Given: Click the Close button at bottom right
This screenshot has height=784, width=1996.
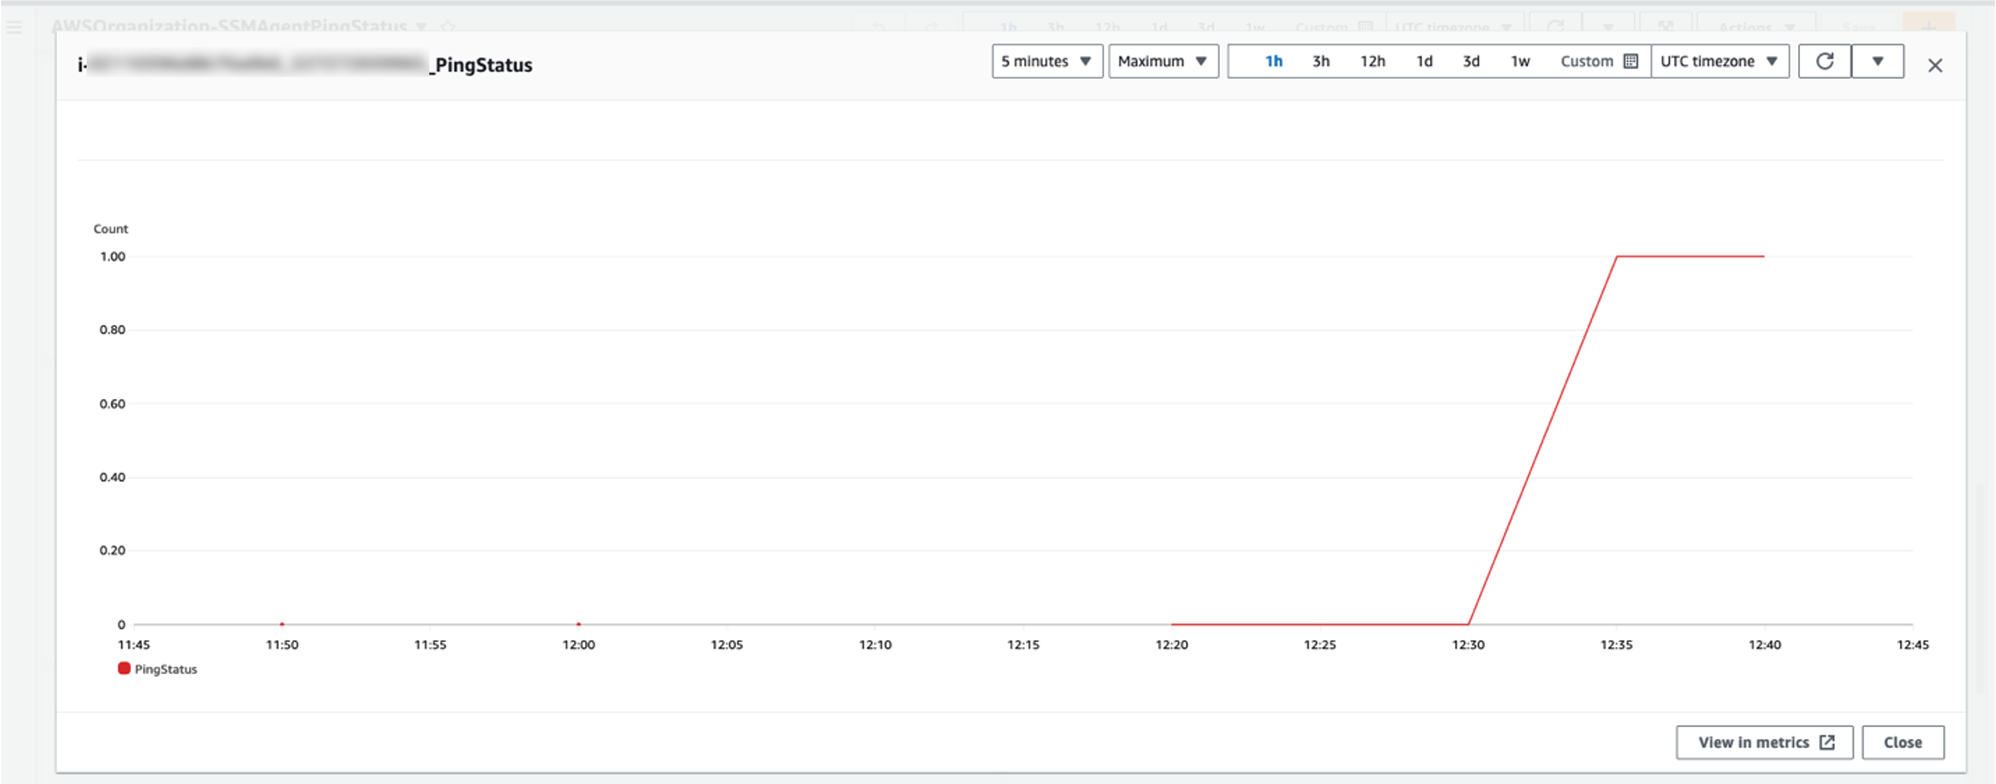Looking at the screenshot, I should point(1903,741).
